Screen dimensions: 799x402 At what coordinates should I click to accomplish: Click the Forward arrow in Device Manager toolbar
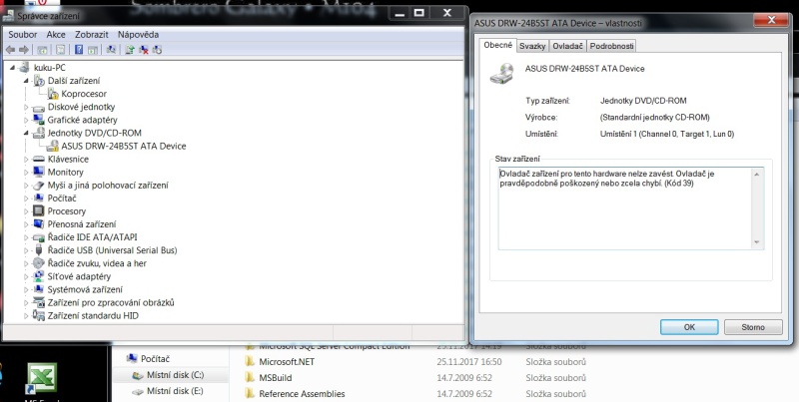[x=23, y=49]
